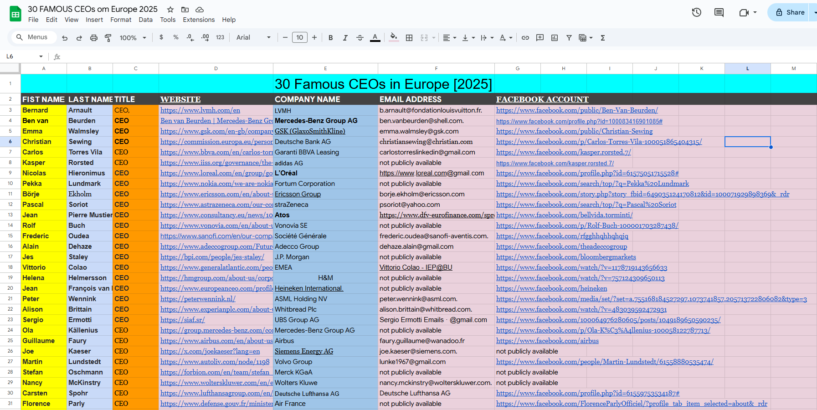Open the Name box dropdown arrow

(x=41, y=56)
